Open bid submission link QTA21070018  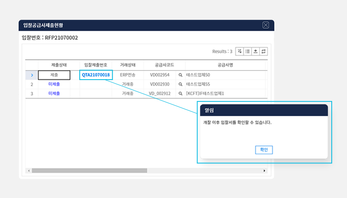coord(96,75)
